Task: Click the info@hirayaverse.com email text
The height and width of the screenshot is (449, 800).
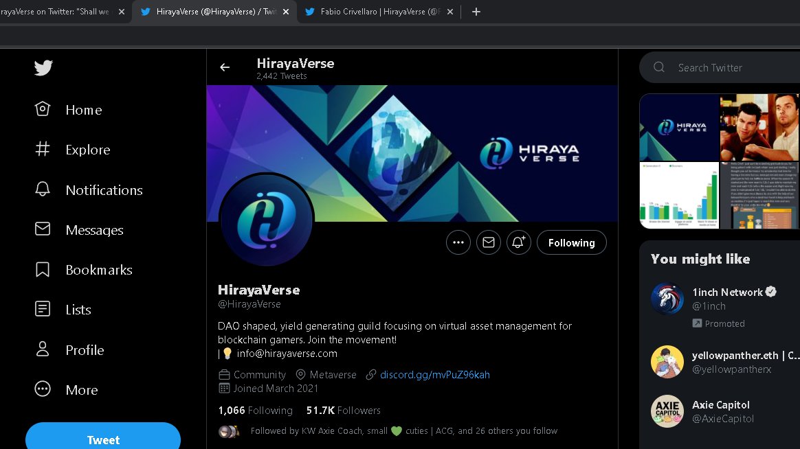Action: tap(287, 353)
